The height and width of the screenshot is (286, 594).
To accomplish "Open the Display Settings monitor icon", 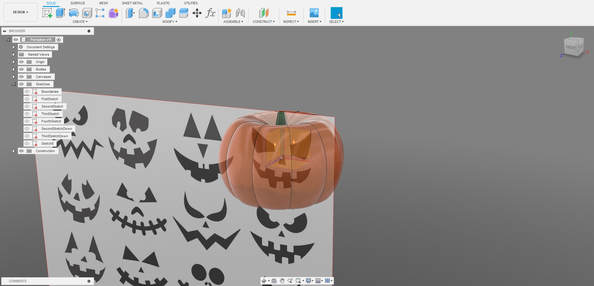I will click(308, 281).
